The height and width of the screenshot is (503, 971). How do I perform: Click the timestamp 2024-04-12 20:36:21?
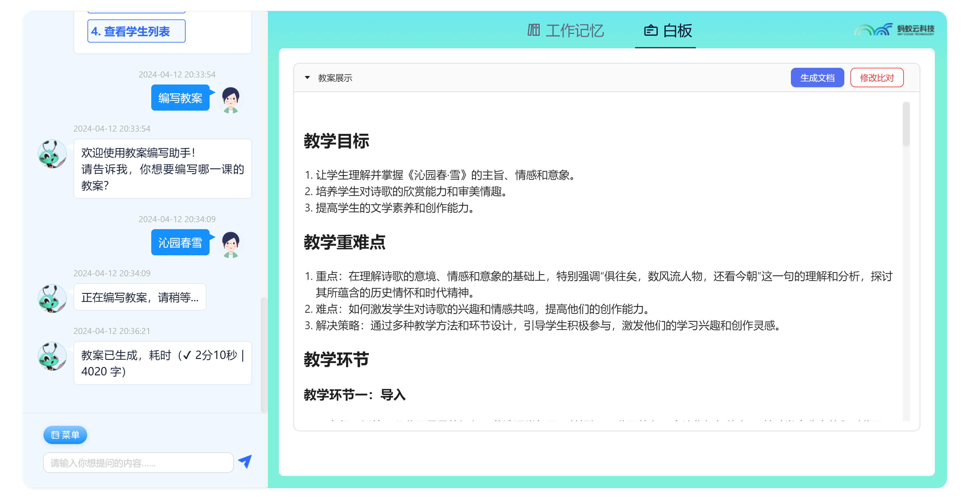tap(112, 331)
